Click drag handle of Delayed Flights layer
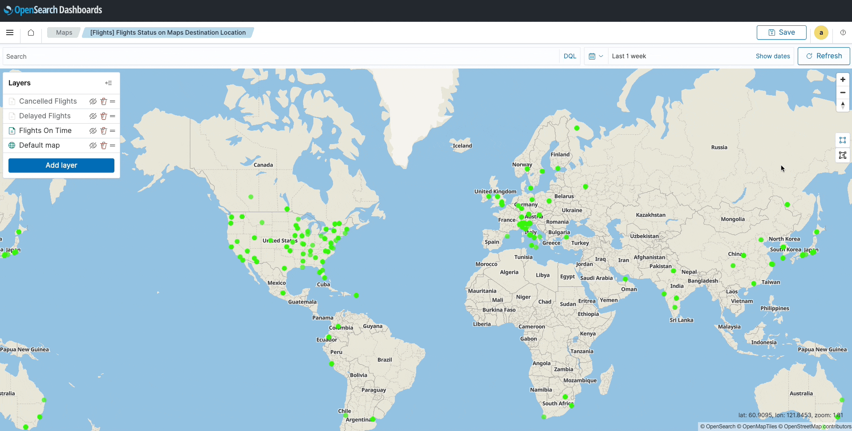The height and width of the screenshot is (431, 852). pyautogui.click(x=113, y=116)
